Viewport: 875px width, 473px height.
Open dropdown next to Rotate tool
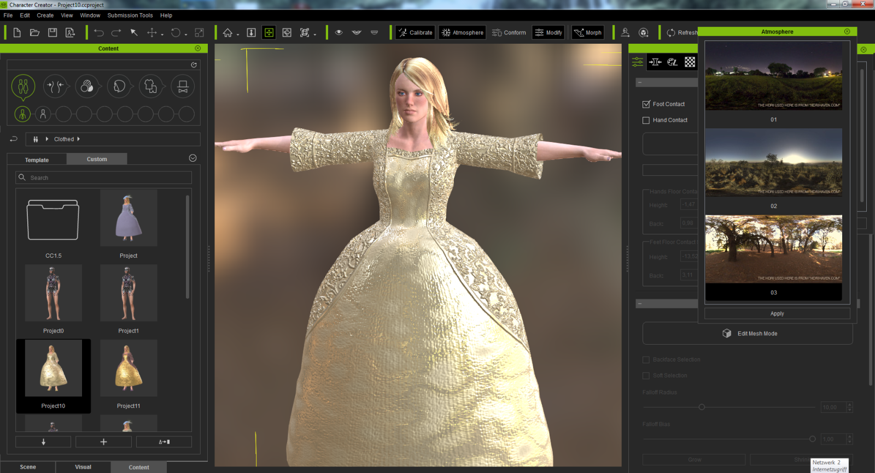click(x=186, y=34)
